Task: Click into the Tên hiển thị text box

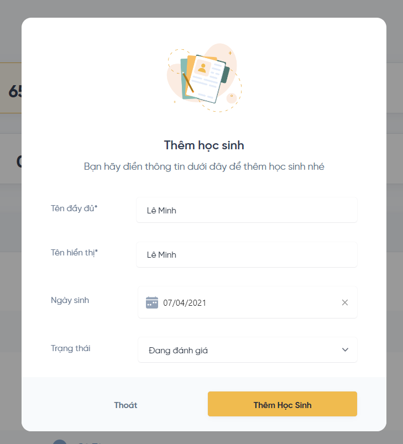Action: point(247,255)
